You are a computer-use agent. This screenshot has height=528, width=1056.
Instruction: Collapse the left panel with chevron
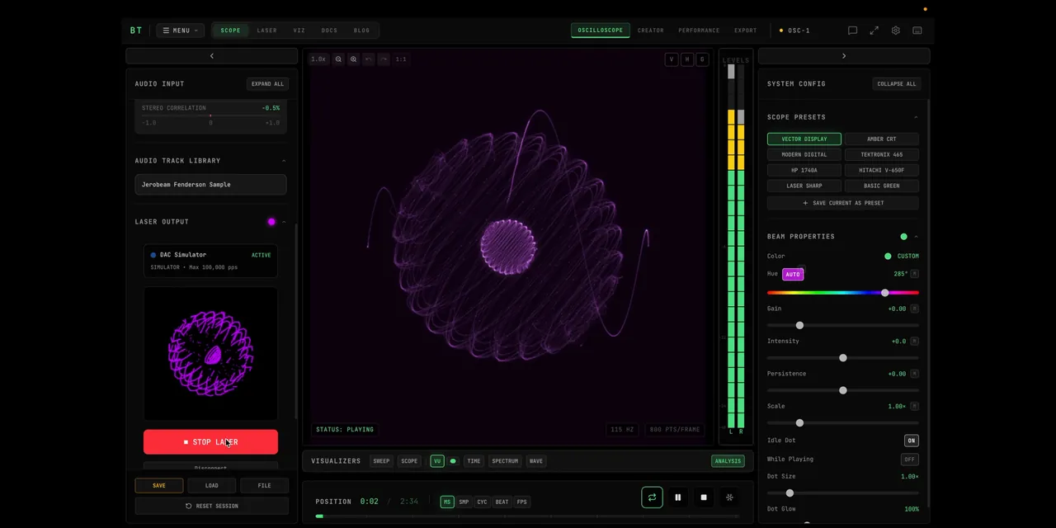[x=211, y=56]
